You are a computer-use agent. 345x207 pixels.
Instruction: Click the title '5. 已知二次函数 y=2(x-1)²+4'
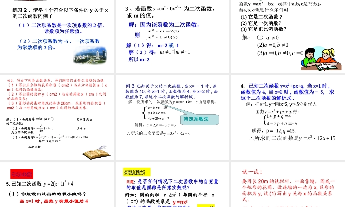40,184
